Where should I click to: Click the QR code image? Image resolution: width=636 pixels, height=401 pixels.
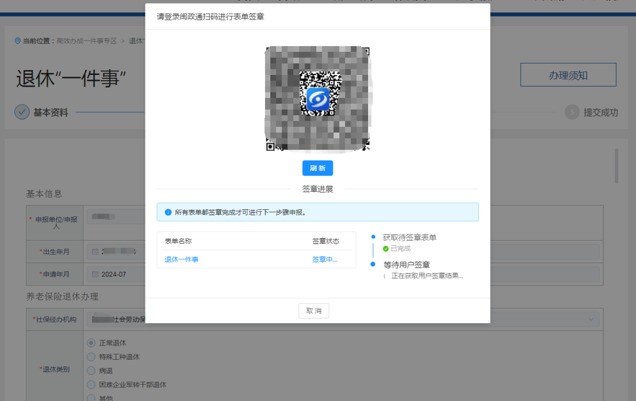tap(317, 98)
